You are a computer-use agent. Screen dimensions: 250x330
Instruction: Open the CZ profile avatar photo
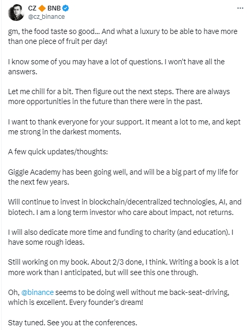coord(16,13)
